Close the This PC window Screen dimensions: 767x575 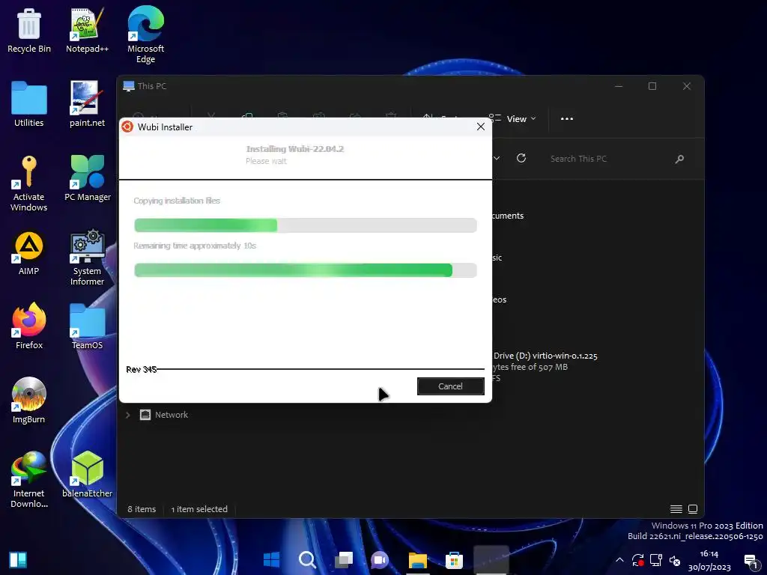687,86
